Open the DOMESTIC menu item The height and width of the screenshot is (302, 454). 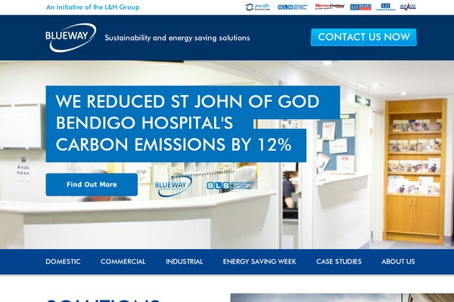63,261
